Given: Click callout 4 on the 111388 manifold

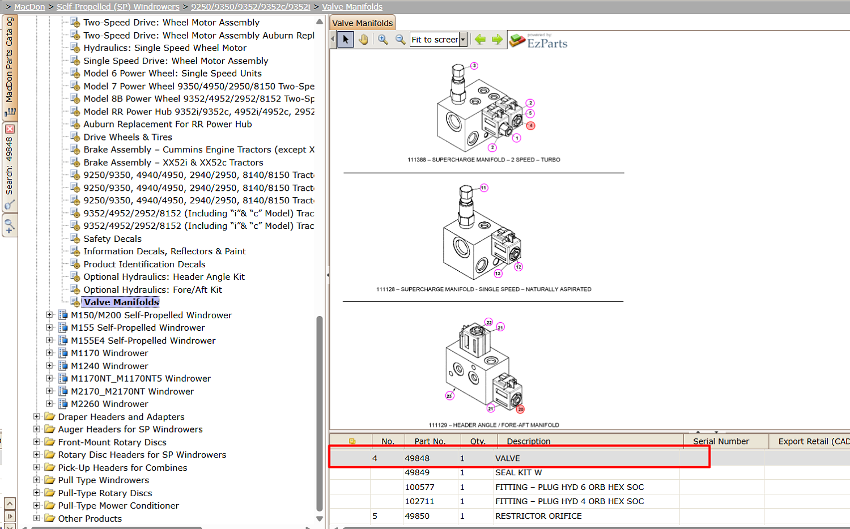Looking at the screenshot, I should click(531, 126).
